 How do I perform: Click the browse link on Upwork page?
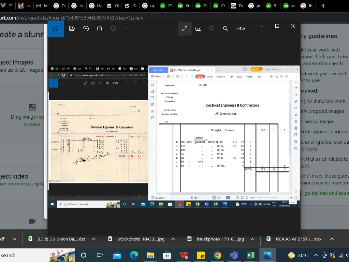[32, 124]
